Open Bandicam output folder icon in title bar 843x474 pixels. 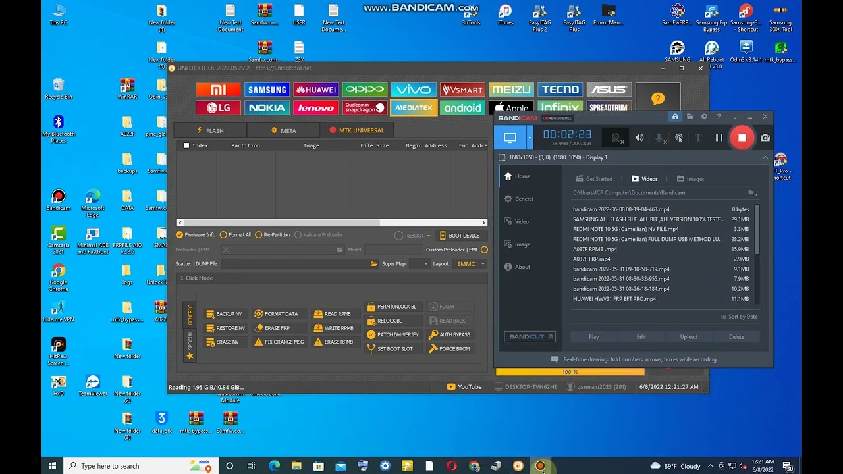click(690, 117)
